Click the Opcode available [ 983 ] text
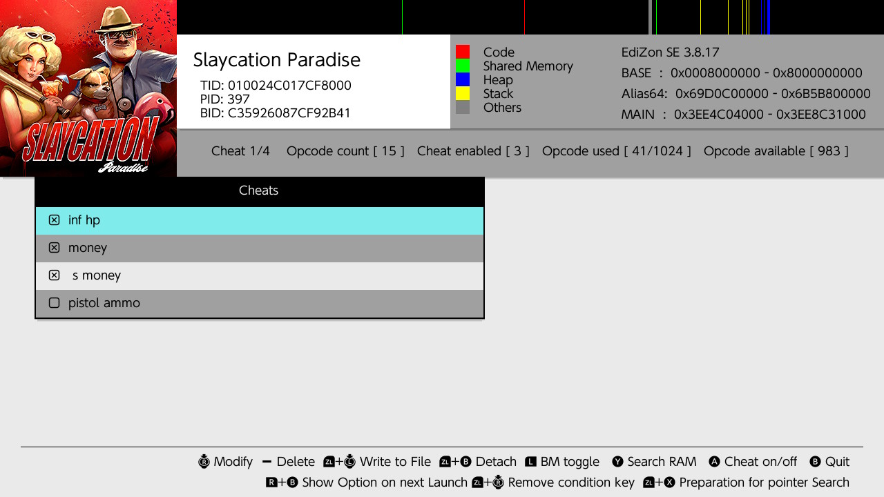The image size is (884, 497). [x=776, y=151]
